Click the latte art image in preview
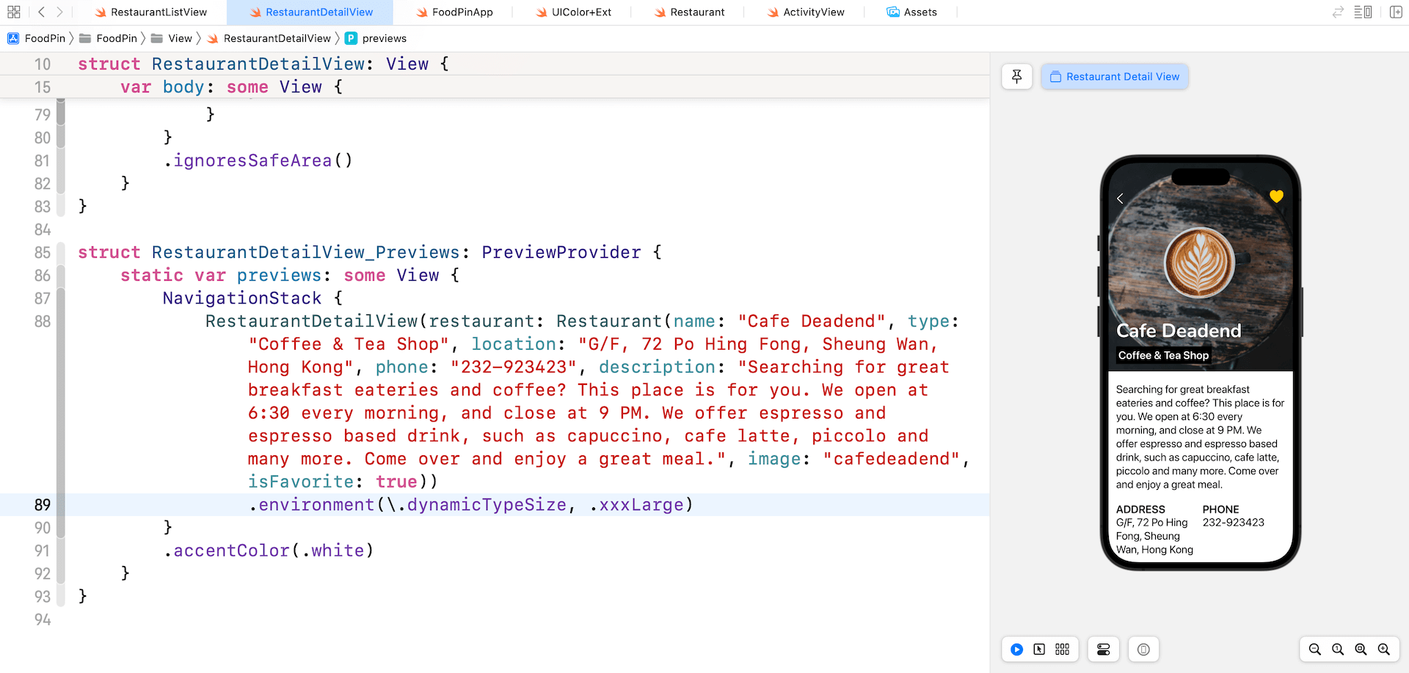This screenshot has width=1409, height=673. 1199,262
